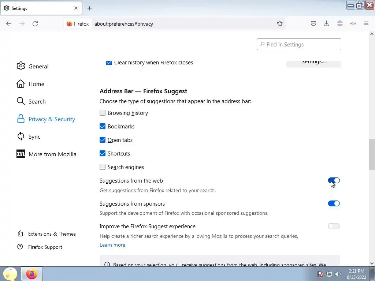
Task: Click the Start button on taskbar
Action: [10, 274]
